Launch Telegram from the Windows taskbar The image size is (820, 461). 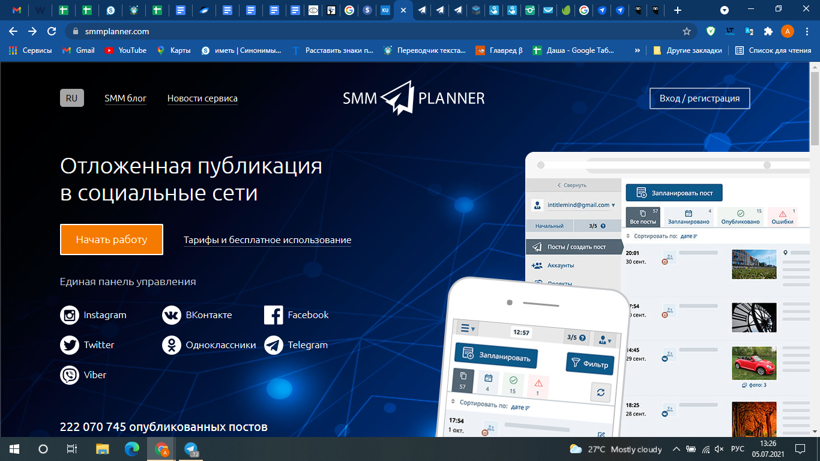pos(191,449)
